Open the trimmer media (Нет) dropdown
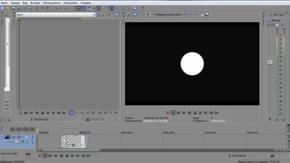The image size is (290, 163). [x=56, y=14]
